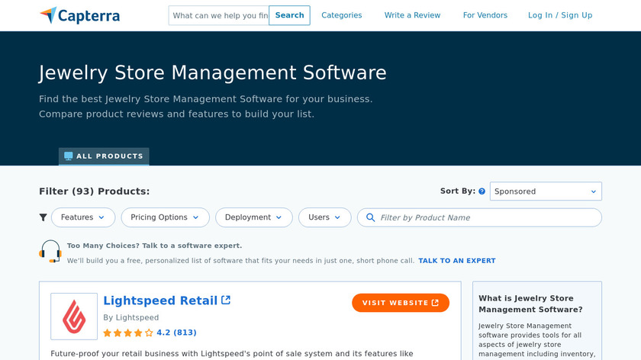Screen dimensions: 641x360
Task: Click the Lightspeed star rating
Action: pos(128,333)
